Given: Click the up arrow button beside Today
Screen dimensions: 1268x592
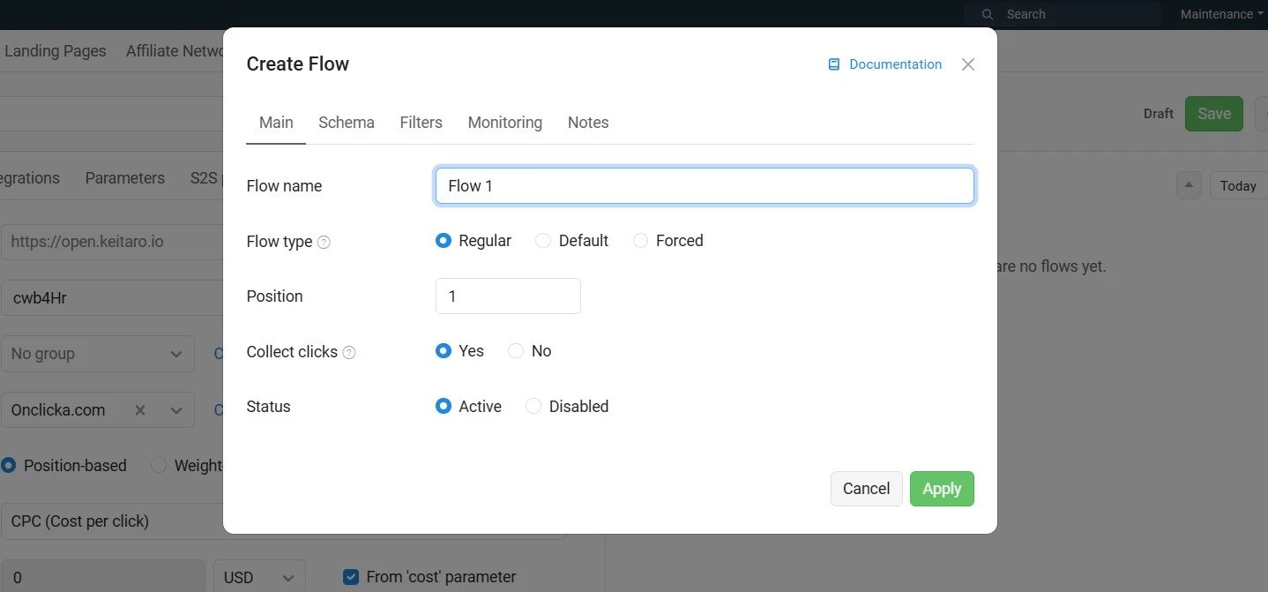Looking at the screenshot, I should click(x=1188, y=185).
